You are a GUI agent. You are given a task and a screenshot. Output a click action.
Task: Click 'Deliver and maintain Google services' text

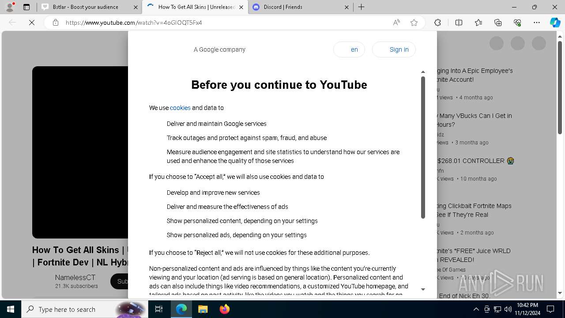(217, 124)
